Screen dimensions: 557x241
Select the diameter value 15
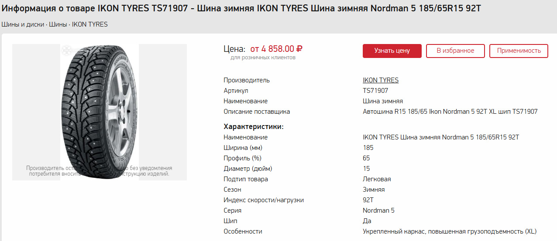(366, 169)
